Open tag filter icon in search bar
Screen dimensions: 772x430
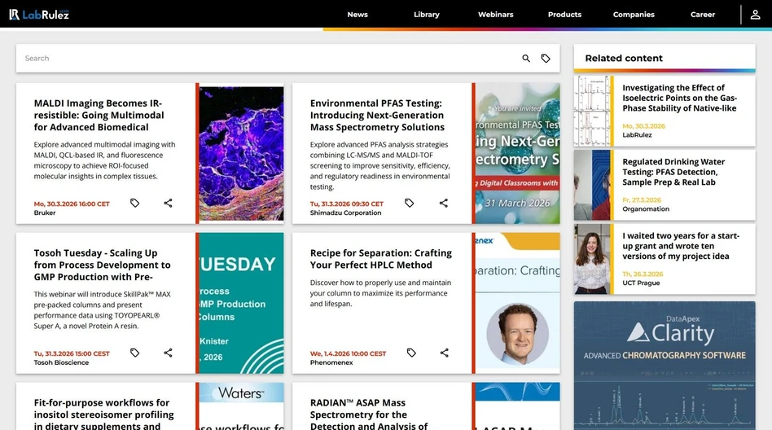pyautogui.click(x=546, y=59)
